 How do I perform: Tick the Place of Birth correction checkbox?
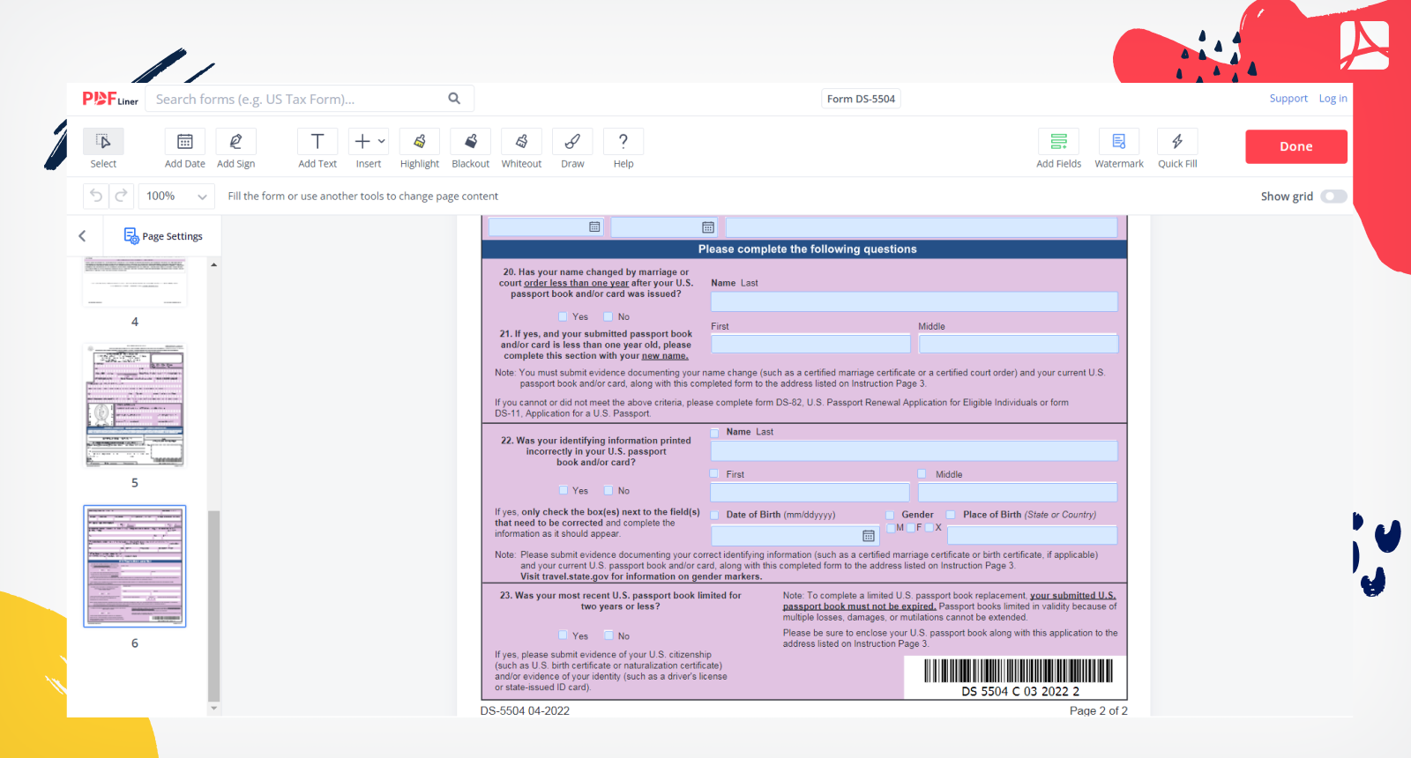952,515
